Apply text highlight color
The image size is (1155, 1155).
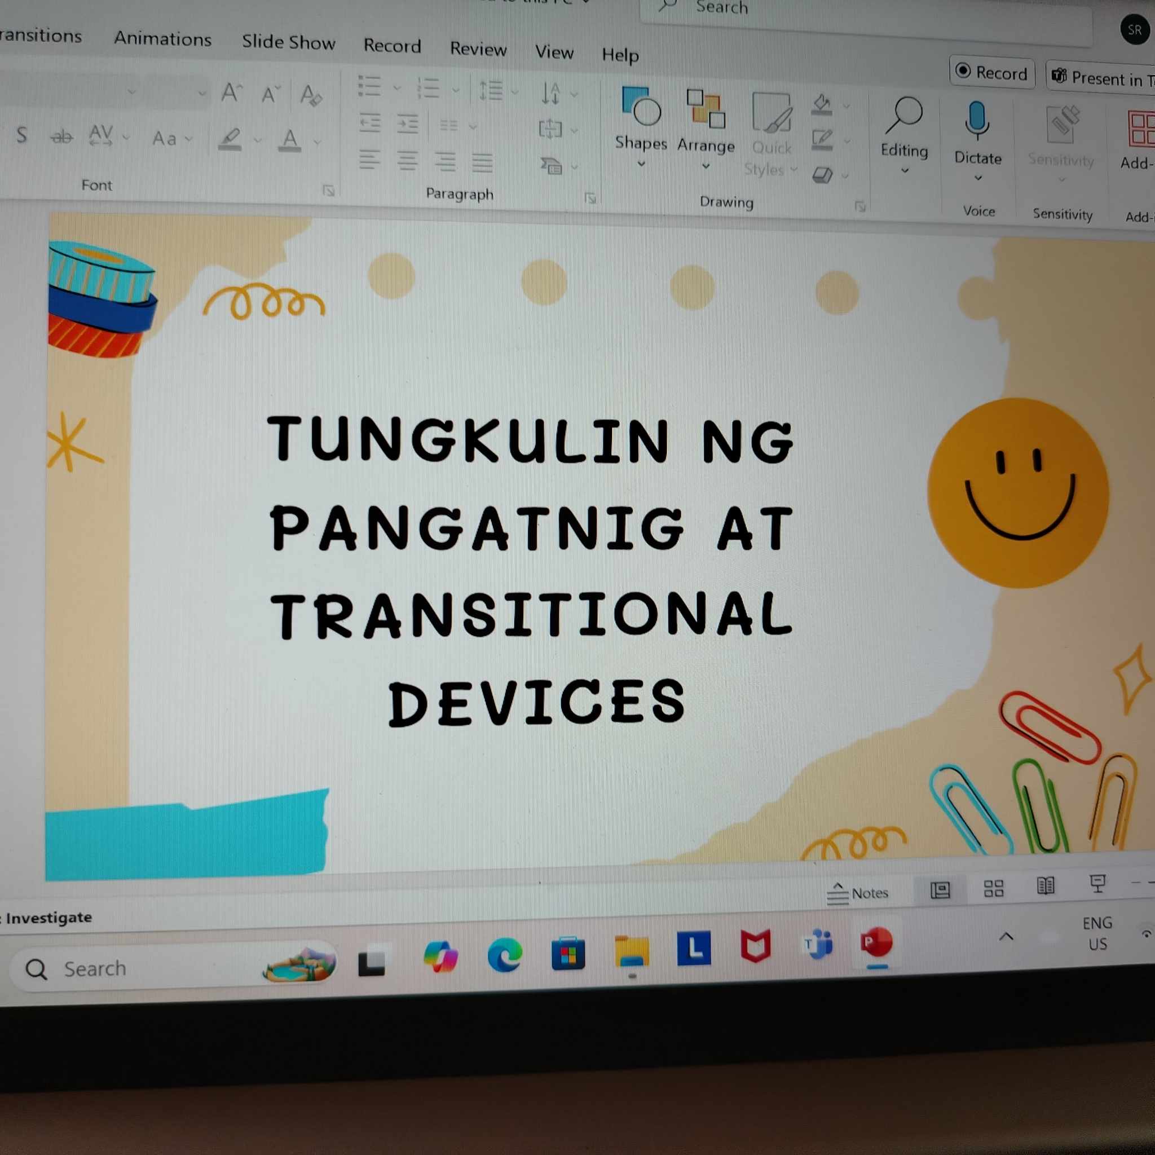point(230,139)
